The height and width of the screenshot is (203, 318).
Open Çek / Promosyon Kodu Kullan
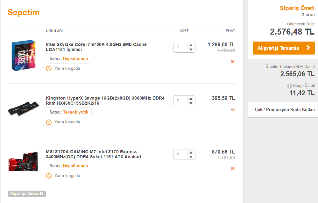click(285, 110)
